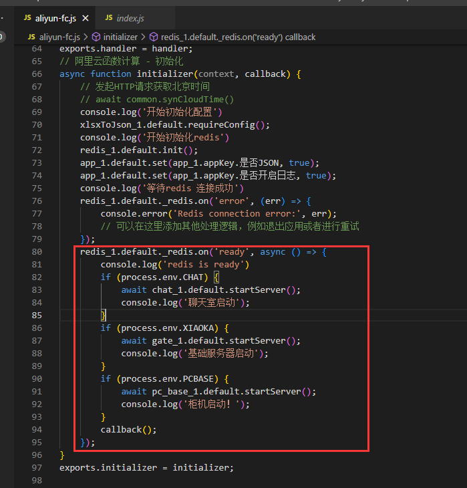This screenshot has height=488, width=467.
Task: Click the 'true' value on line 73
Action: click(299, 163)
